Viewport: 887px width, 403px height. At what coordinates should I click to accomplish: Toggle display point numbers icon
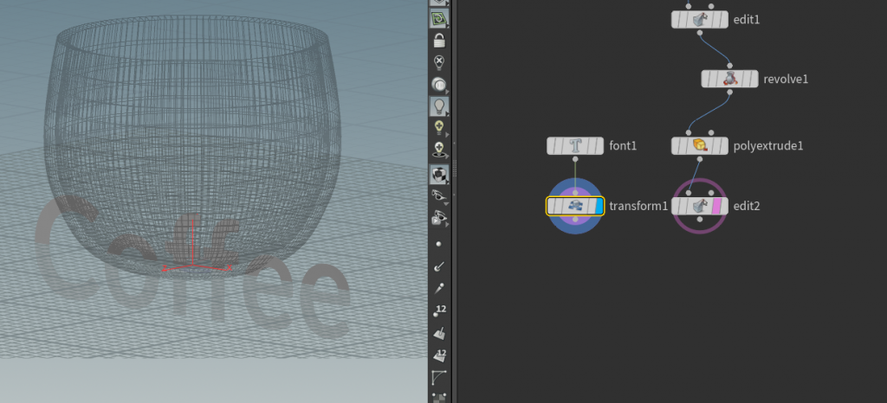pyautogui.click(x=439, y=310)
